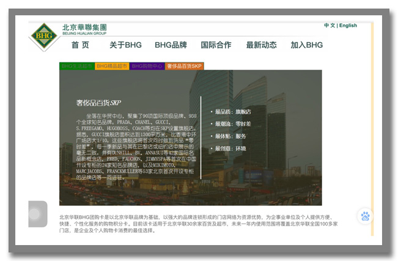Go to 首页 home page

tap(81, 45)
